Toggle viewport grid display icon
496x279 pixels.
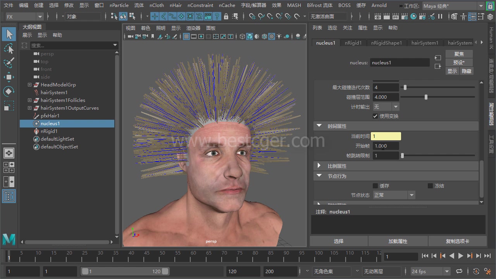tap(186, 36)
